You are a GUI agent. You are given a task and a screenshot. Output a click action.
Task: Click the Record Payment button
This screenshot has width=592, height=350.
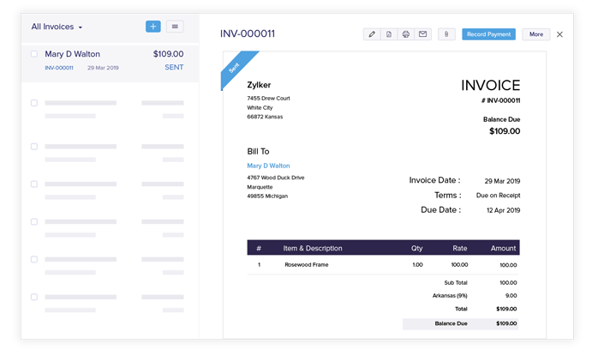(x=488, y=34)
